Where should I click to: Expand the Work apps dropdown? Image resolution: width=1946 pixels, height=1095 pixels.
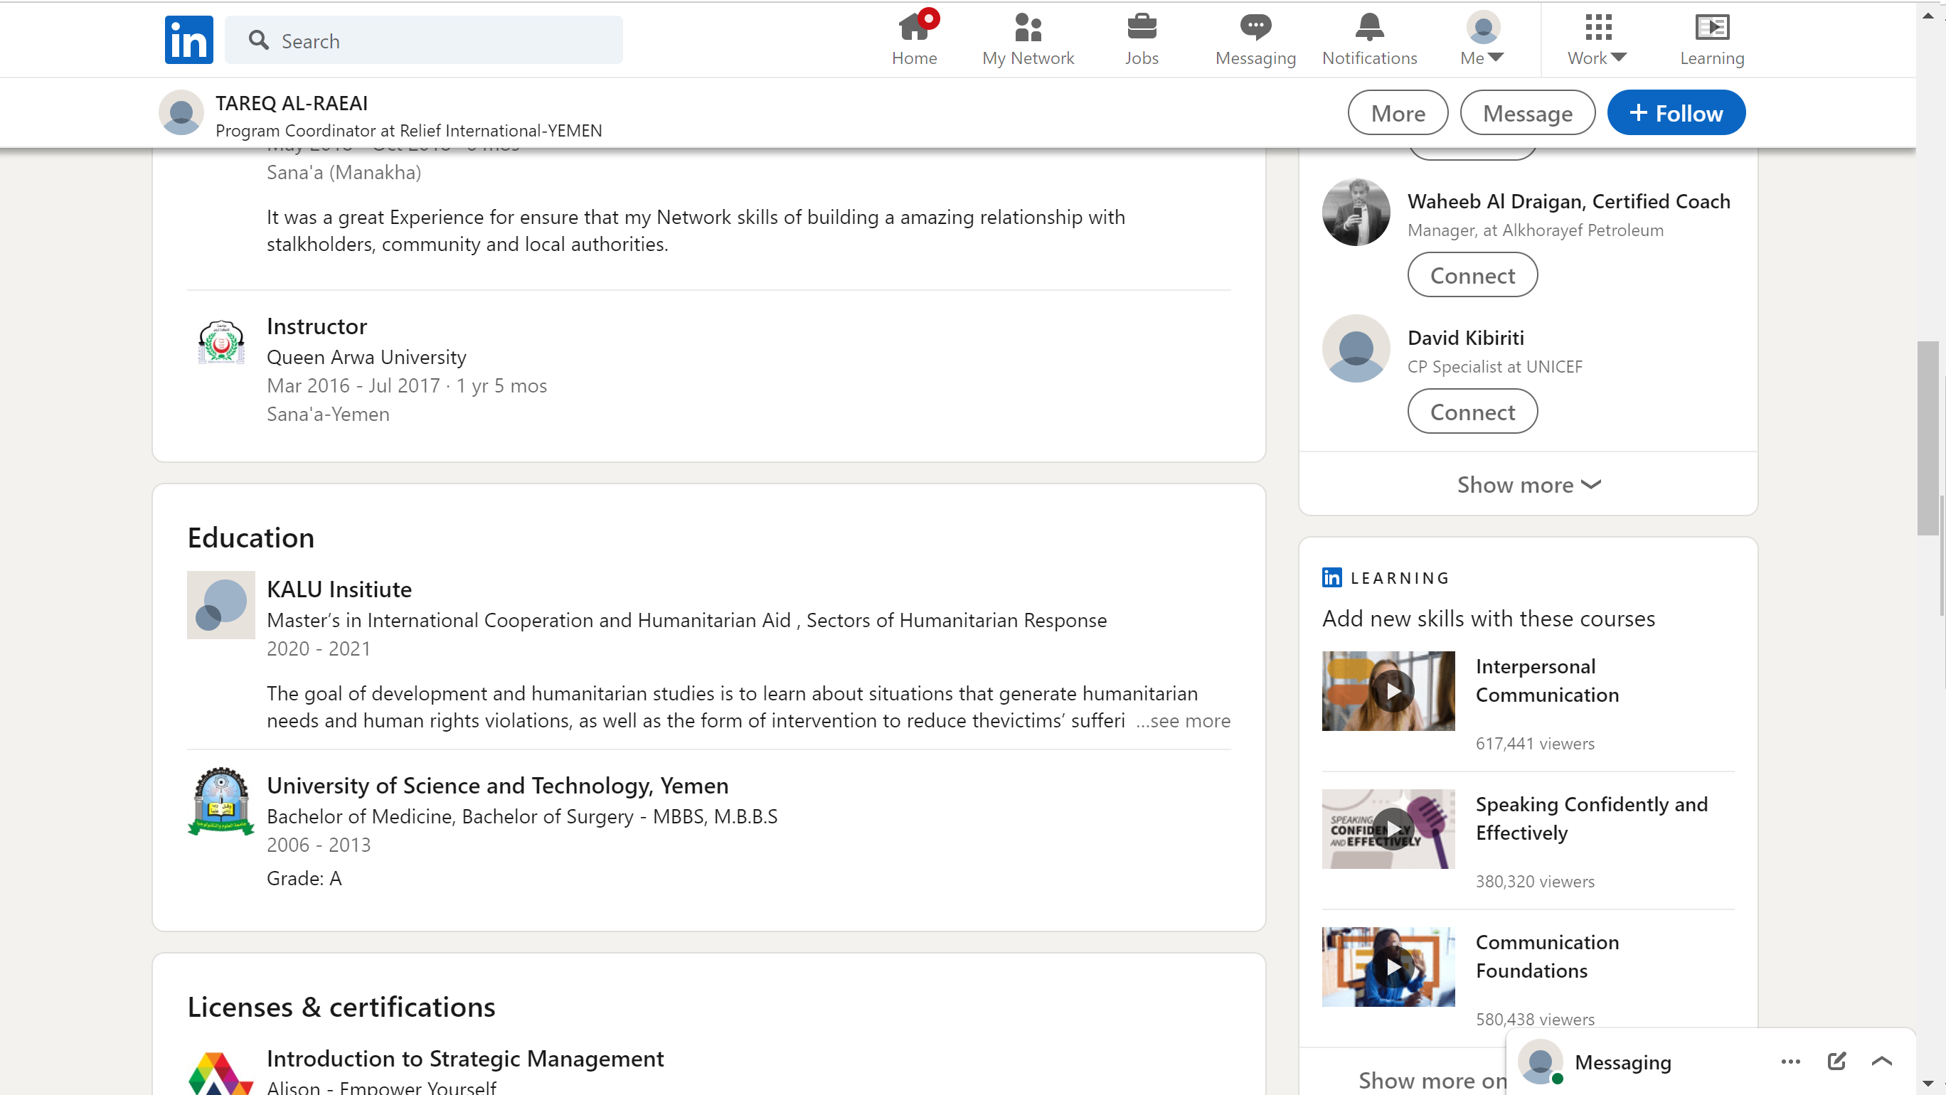[x=1597, y=39]
